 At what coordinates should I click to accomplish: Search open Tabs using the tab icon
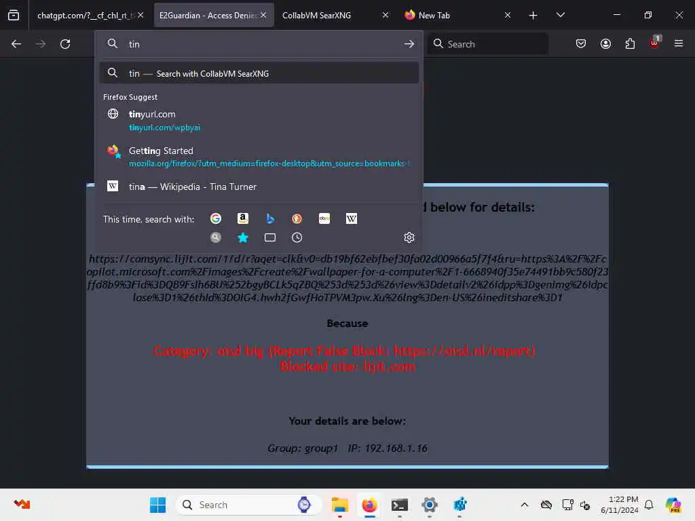point(270,237)
